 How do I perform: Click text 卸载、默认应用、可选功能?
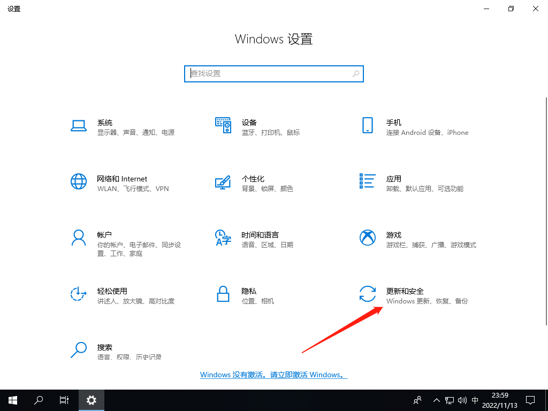pyautogui.click(x=424, y=189)
